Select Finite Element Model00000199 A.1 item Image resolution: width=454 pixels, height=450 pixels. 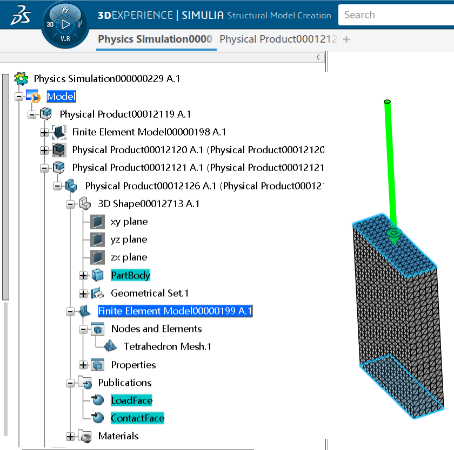click(175, 311)
